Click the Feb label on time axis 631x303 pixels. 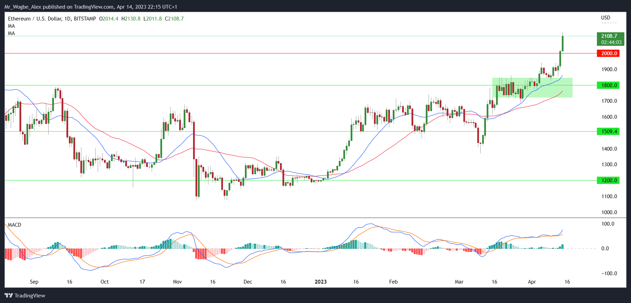[393, 282]
